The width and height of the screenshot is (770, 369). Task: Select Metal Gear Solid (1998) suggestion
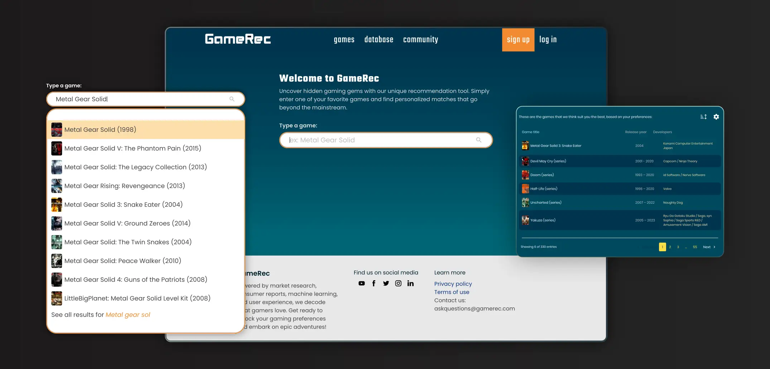[x=146, y=130]
